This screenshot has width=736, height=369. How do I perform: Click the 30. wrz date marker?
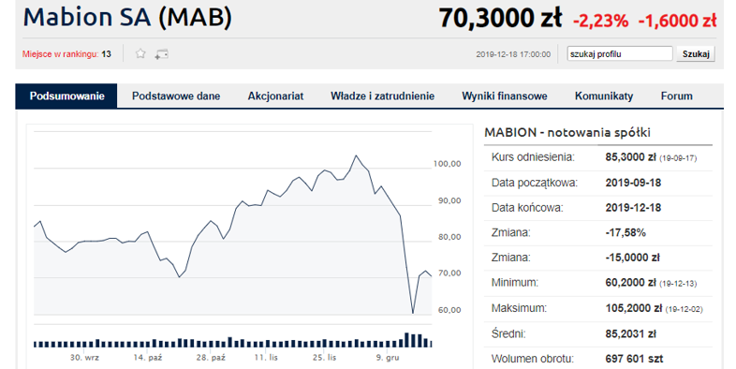coord(84,357)
